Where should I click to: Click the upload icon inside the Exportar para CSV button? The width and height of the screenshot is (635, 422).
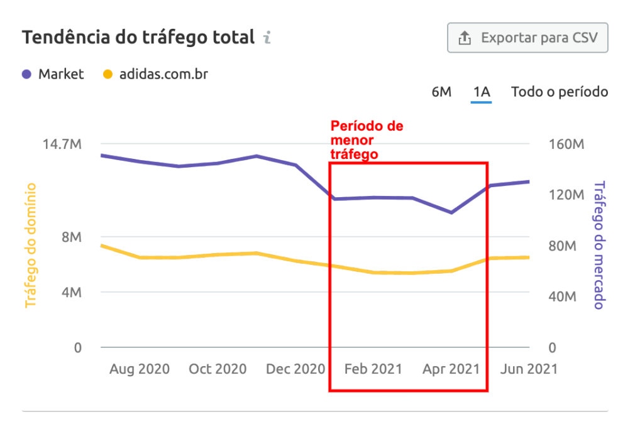465,38
